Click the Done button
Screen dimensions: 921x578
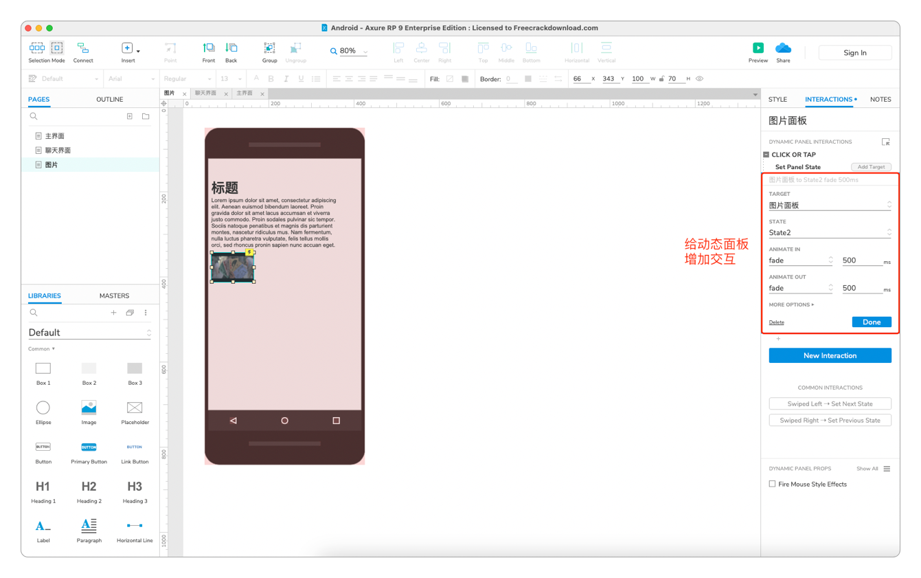pyautogui.click(x=872, y=322)
